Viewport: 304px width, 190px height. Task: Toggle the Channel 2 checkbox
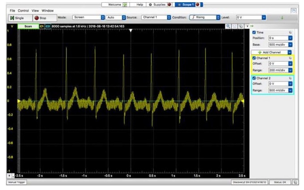254,78
